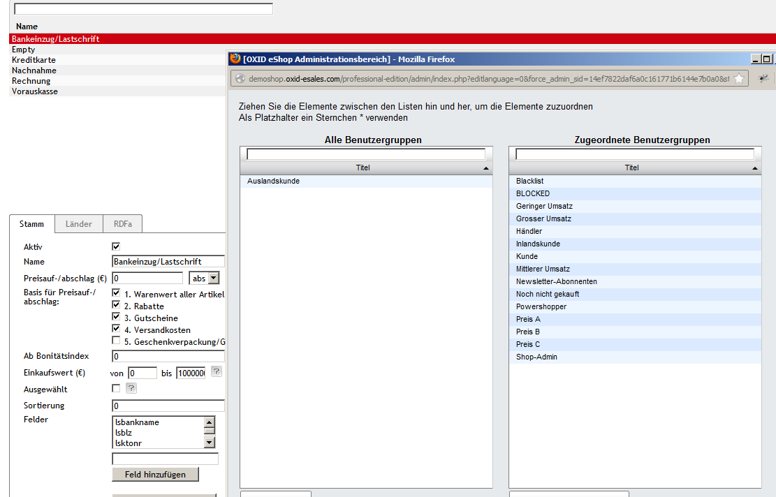Click the help icon next to Einkaufswert
The image size is (776, 497).
[x=217, y=372]
